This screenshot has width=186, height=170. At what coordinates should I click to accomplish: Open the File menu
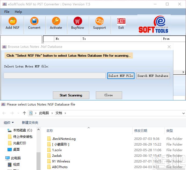point(7,12)
